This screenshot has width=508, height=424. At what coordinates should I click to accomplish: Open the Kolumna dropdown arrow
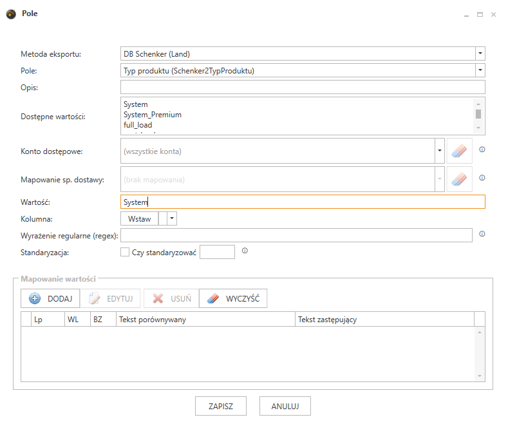[172, 218]
